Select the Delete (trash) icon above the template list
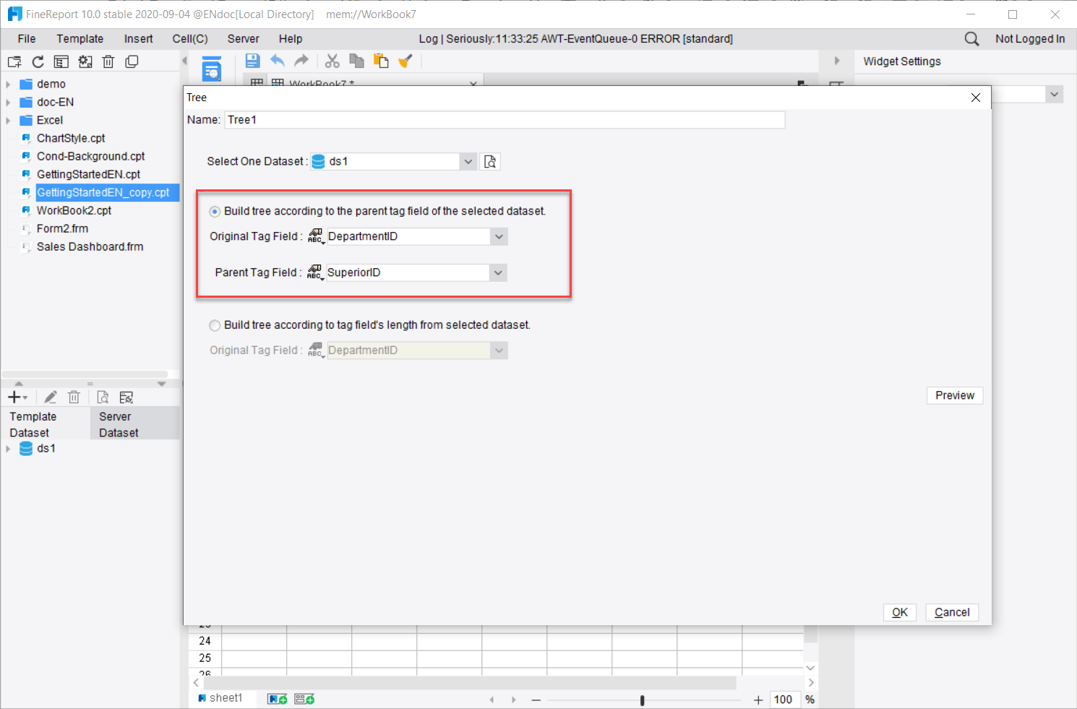The image size is (1077, 709). pos(108,61)
